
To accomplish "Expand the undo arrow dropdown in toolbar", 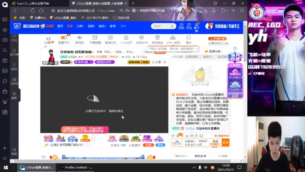I will (x=227, y=11).
